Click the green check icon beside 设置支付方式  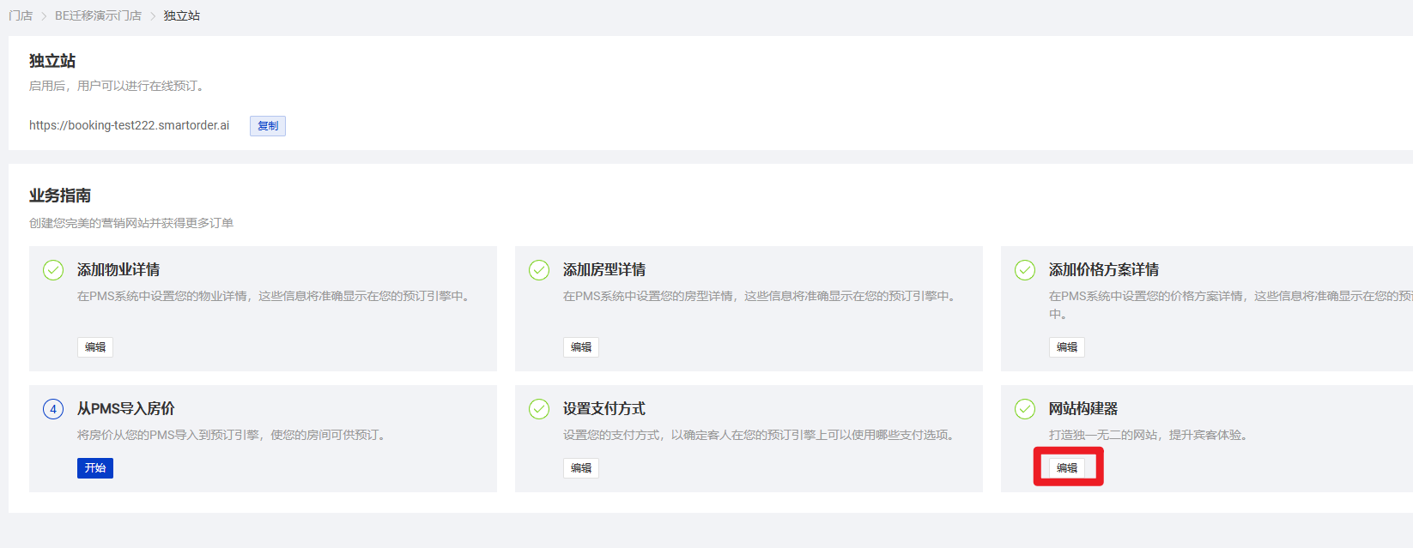click(539, 409)
